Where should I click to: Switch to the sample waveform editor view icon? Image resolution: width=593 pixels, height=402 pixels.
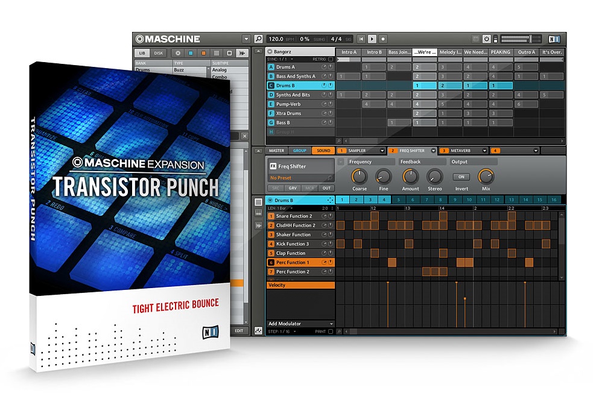258,225
